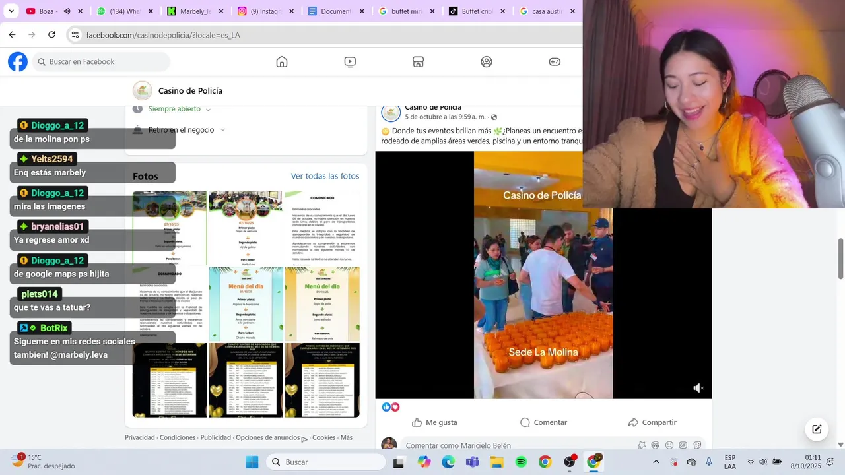Switch to the Marbely Kick tab
The height and width of the screenshot is (475, 845).
[191, 11]
